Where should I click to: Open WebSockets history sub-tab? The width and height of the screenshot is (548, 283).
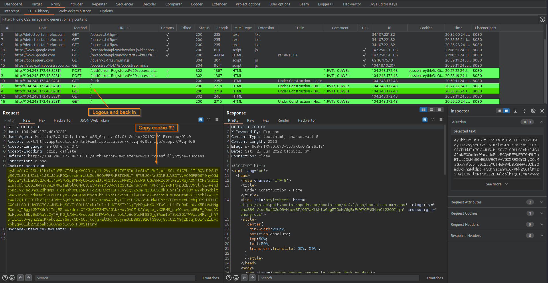(74, 11)
